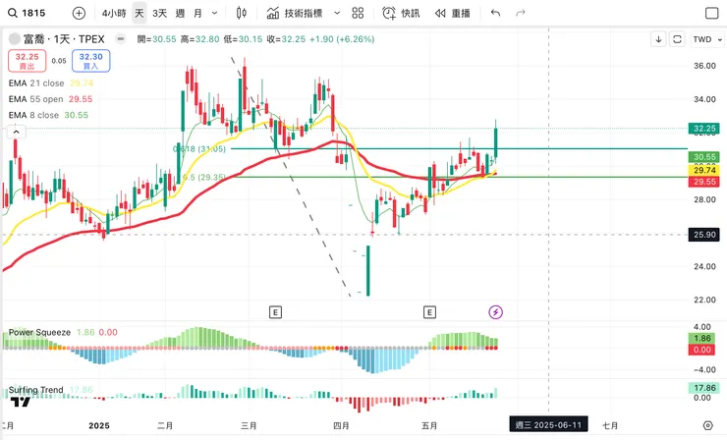The image size is (727, 440).
Task: Click the 17.86 Surfing Trend value label
Action: 703,388
